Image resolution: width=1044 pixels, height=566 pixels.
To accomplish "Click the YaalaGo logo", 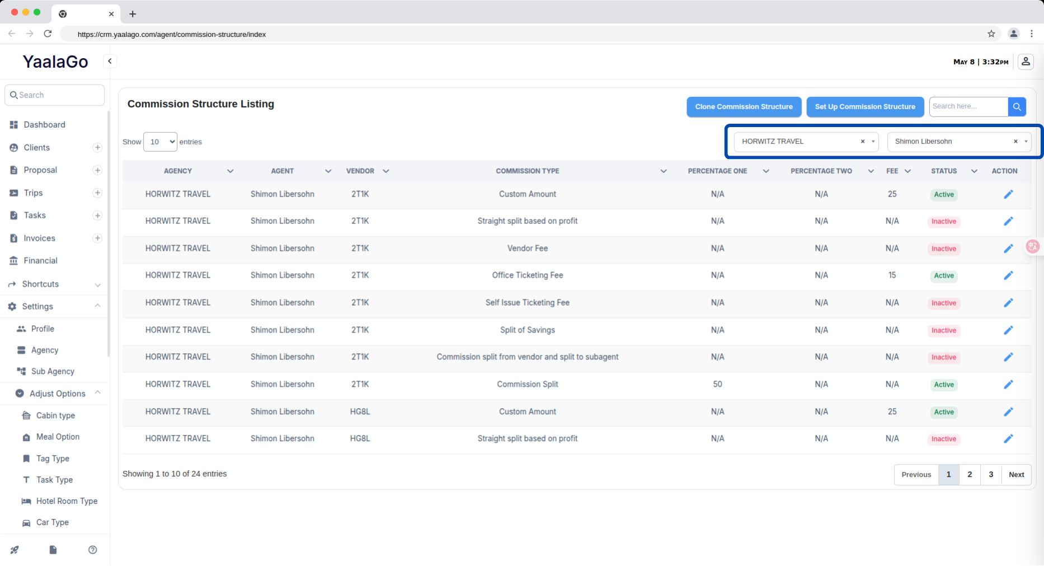I will [x=55, y=62].
